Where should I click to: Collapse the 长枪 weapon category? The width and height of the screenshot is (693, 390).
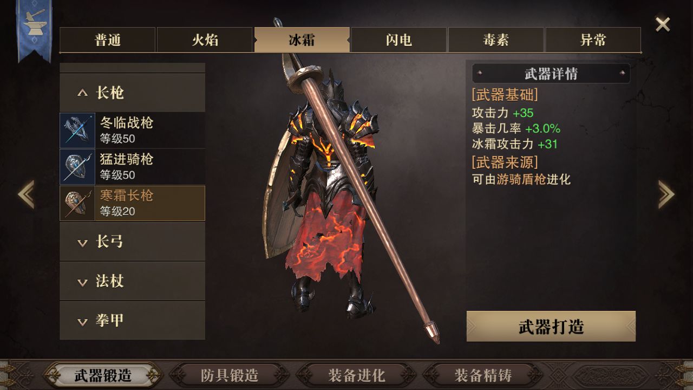(x=132, y=93)
